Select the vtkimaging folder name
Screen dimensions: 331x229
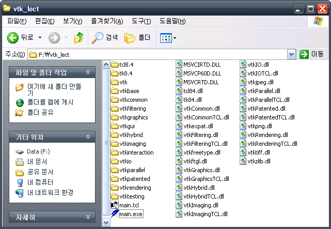133,144
